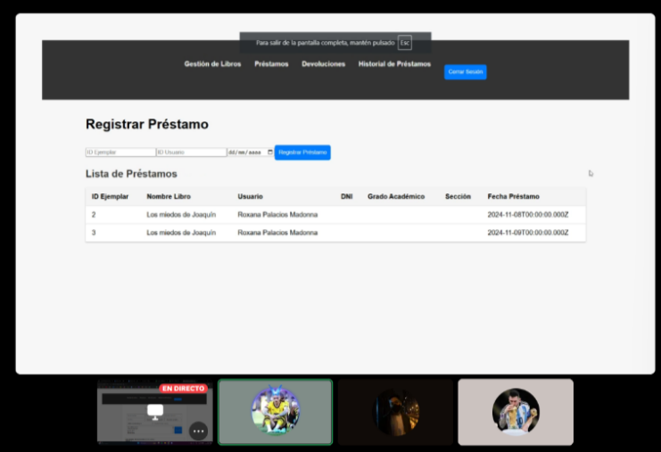Click the three-dots options on the live tile
661x452 pixels.
(x=198, y=431)
